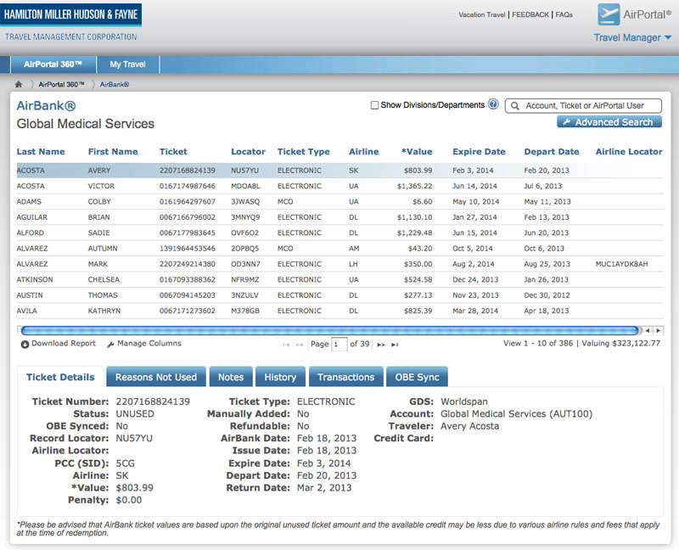Select the AVILA KATHRYN row
679x550 pixels.
(340, 311)
